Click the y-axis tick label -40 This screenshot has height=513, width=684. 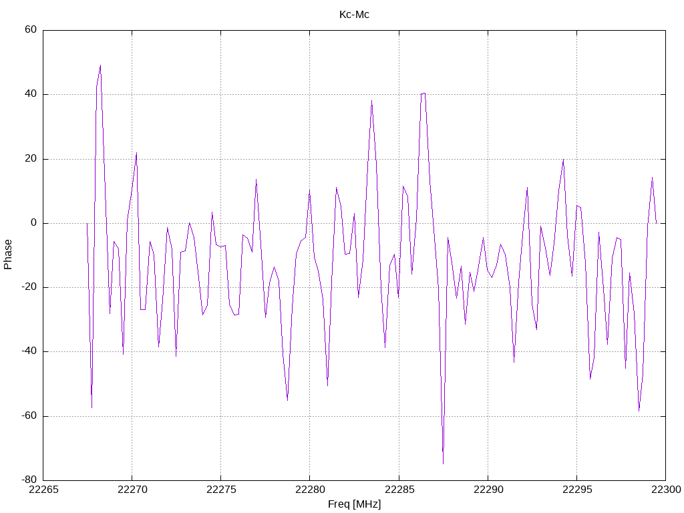[29, 351]
